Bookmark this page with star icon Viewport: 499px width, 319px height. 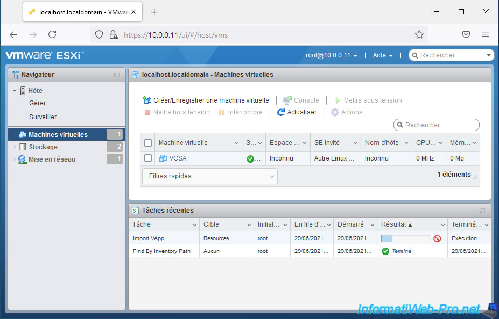tap(419, 34)
